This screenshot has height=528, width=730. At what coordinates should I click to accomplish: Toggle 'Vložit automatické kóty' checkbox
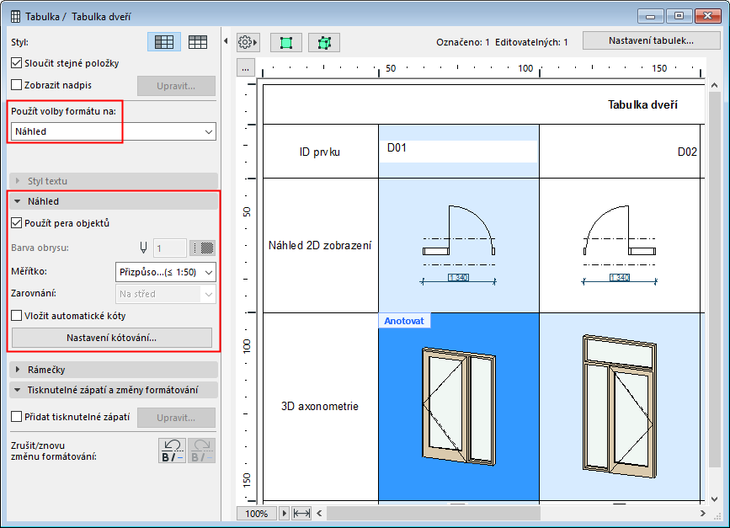(x=17, y=316)
